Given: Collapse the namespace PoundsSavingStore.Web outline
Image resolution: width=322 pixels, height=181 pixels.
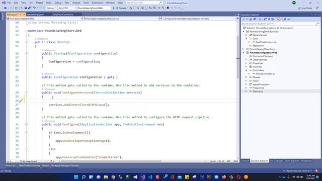Looking at the screenshot, I should tap(26, 31).
